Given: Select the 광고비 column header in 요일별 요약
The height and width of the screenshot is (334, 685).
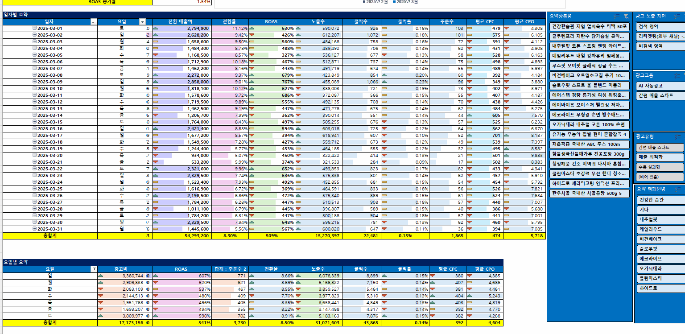Looking at the screenshot, I should click(x=121, y=269).
